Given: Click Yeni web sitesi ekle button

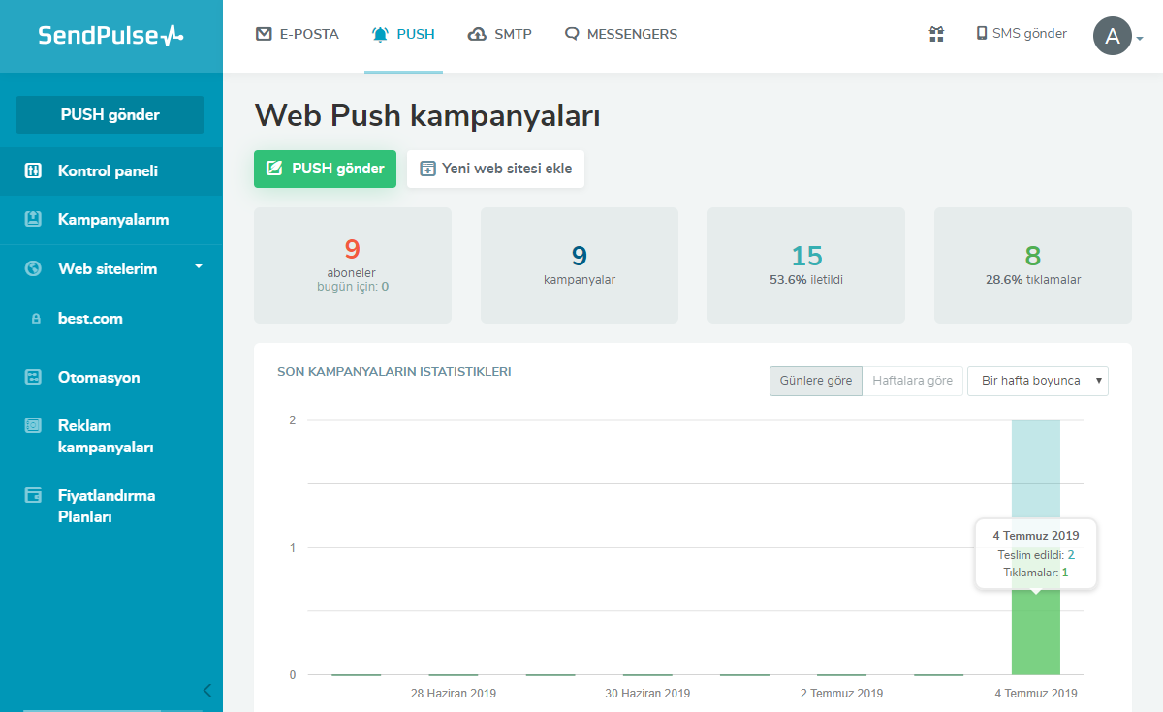Looking at the screenshot, I should click(x=495, y=169).
